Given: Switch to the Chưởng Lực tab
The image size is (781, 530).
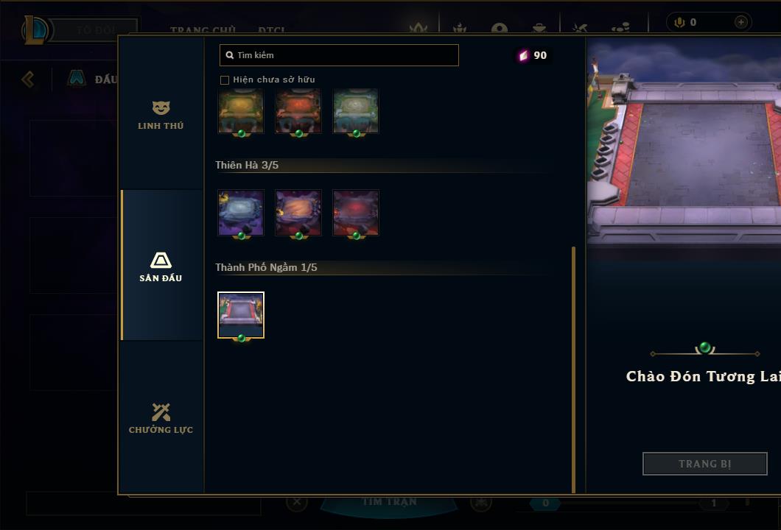Looking at the screenshot, I should [161, 418].
